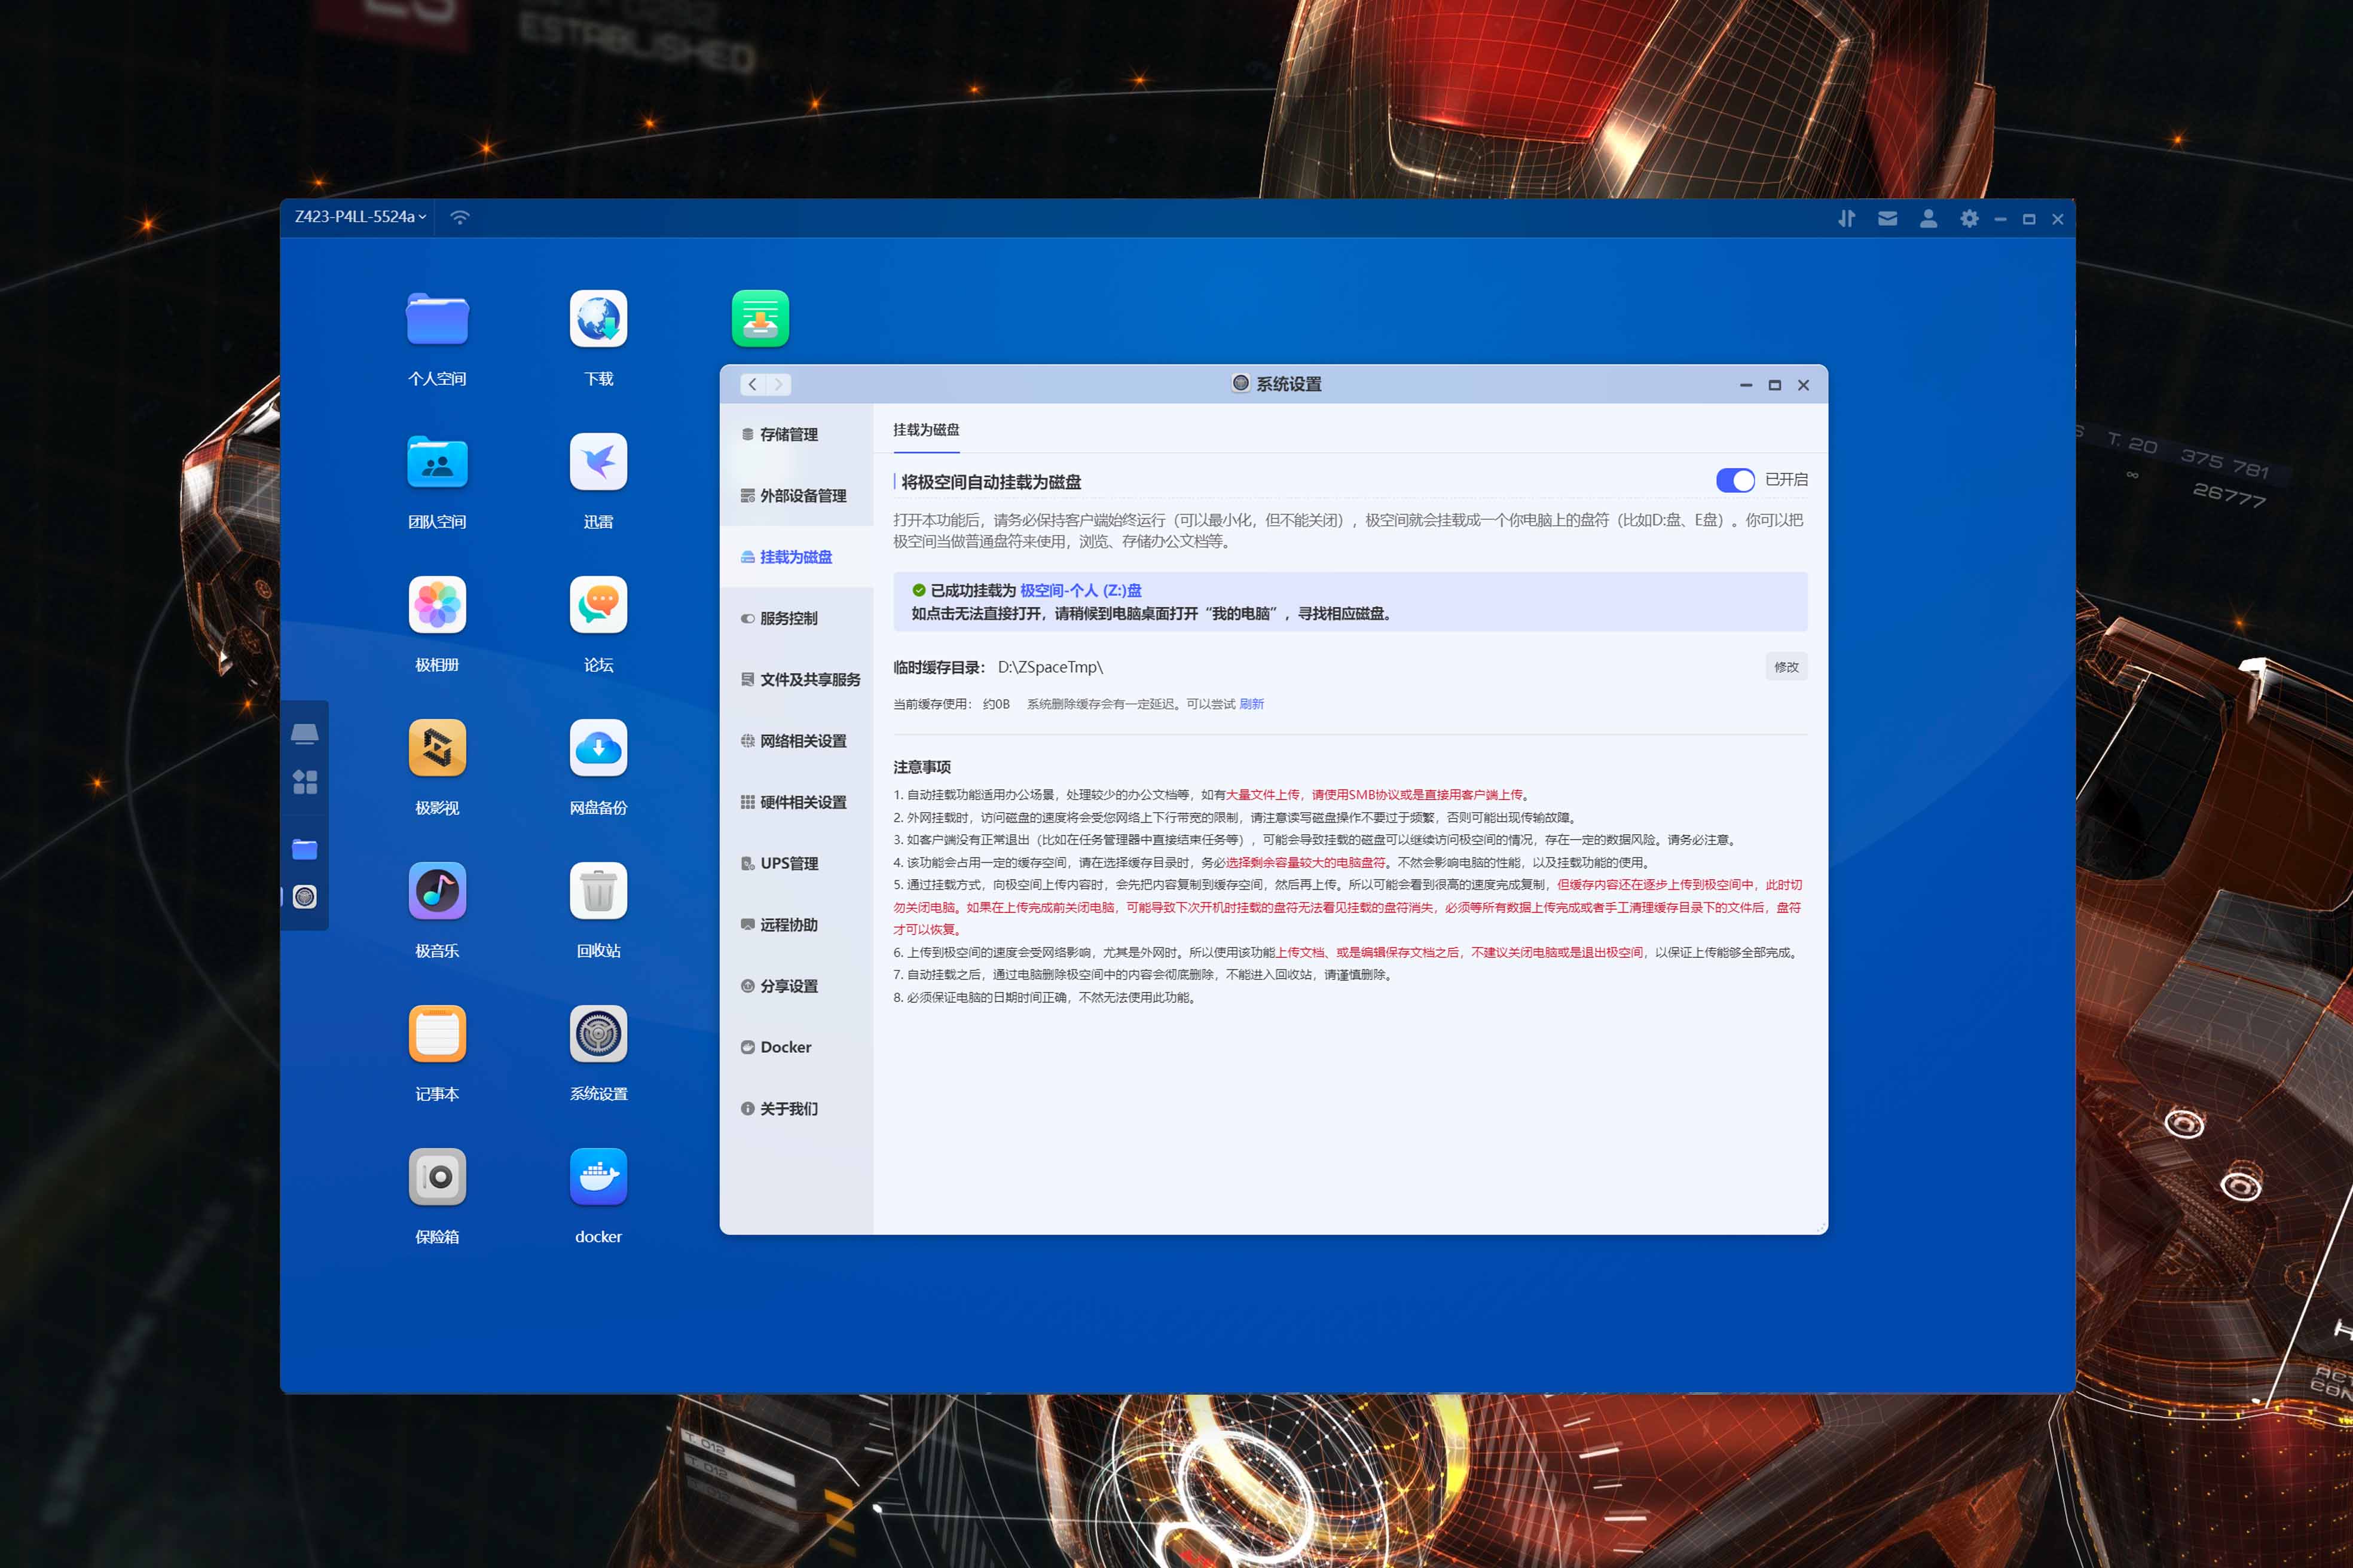Image resolution: width=2353 pixels, height=1568 pixels.
Task: Launch the docker desktop icon
Action: point(598,1177)
